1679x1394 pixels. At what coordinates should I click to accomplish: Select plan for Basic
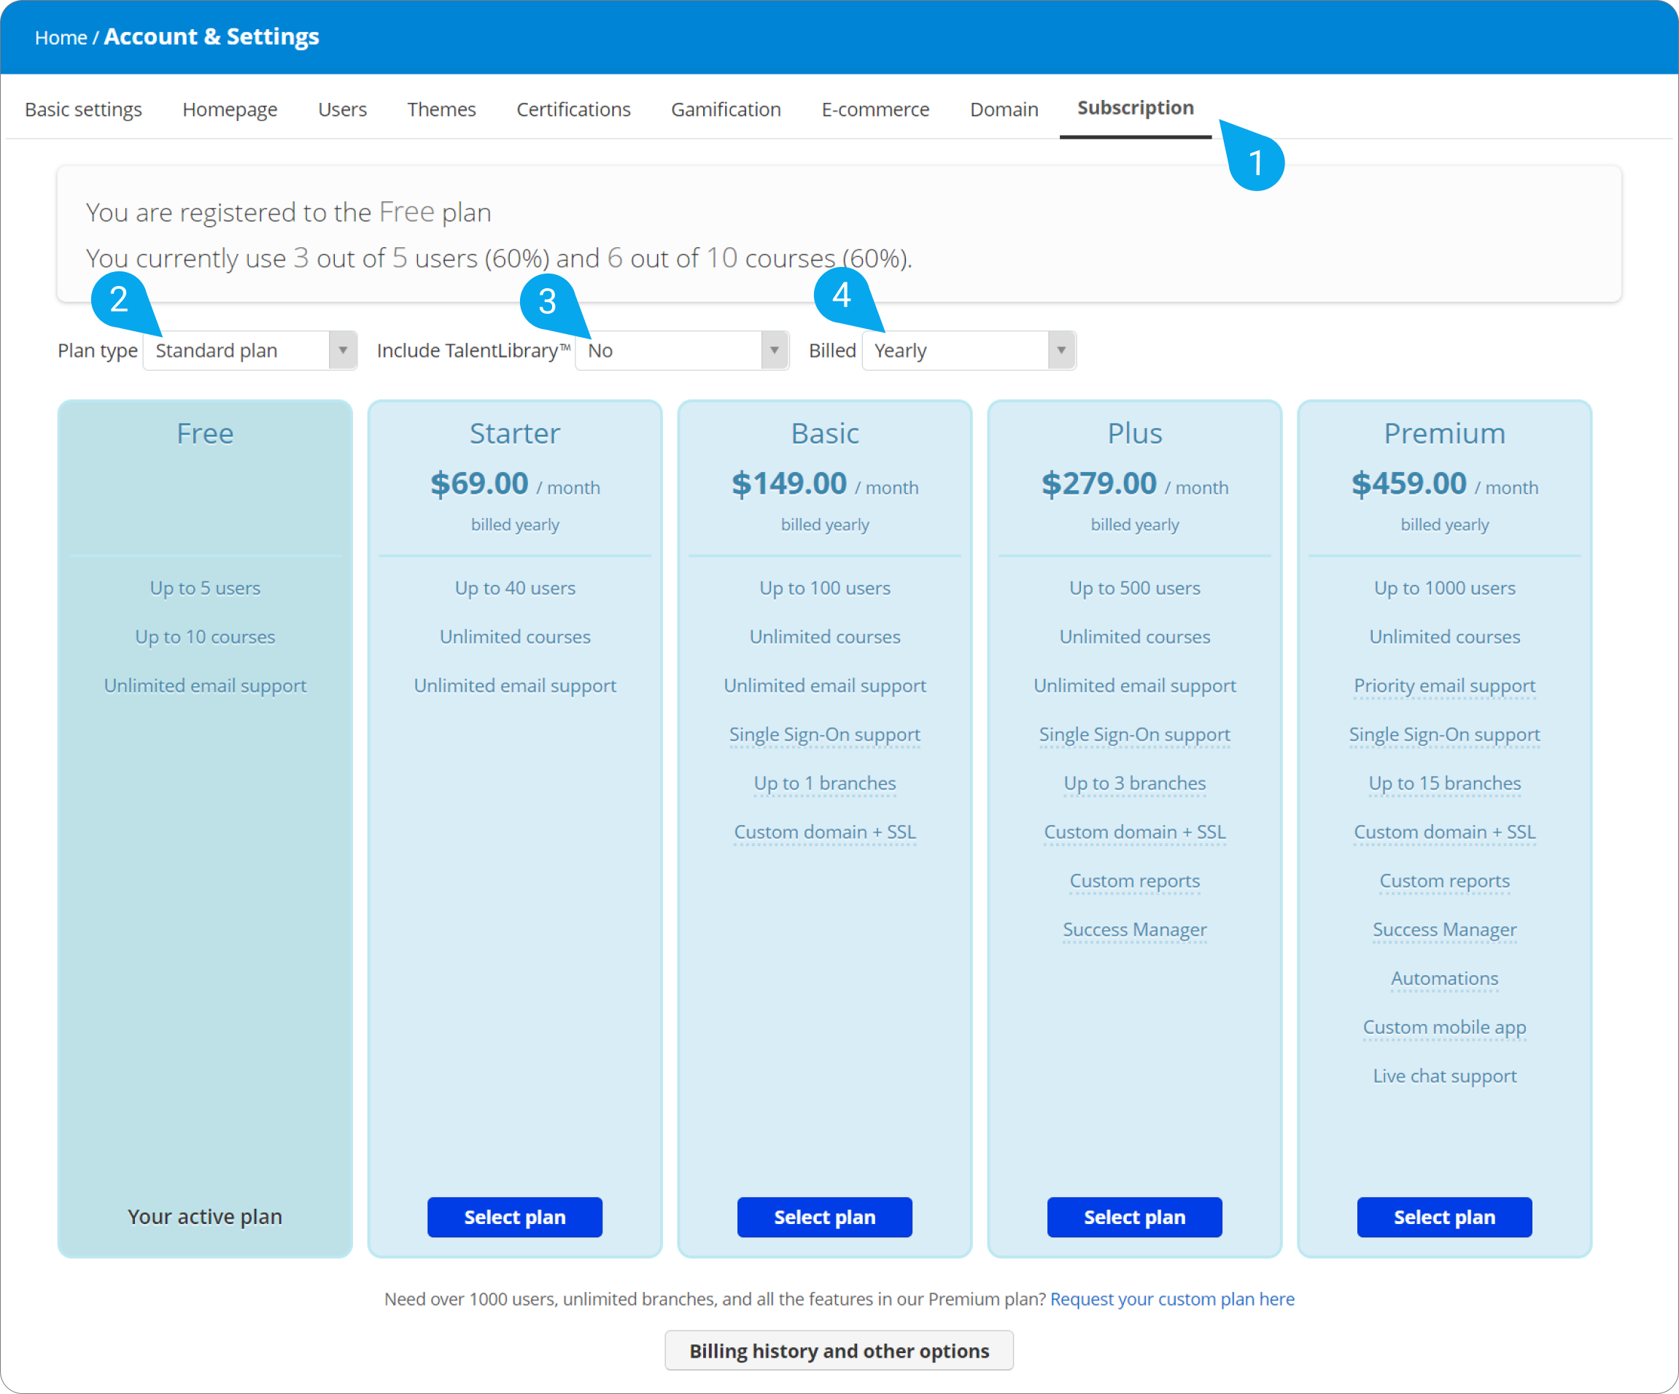(824, 1217)
